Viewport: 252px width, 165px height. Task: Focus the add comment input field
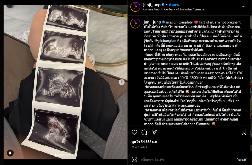coord(187,160)
